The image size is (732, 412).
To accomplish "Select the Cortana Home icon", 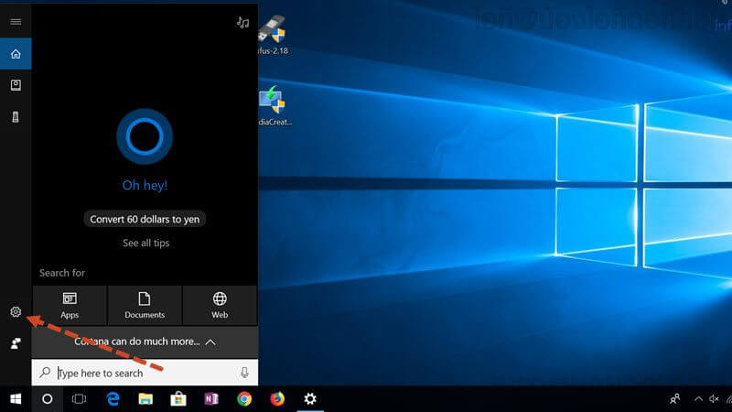I will point(16,54).
